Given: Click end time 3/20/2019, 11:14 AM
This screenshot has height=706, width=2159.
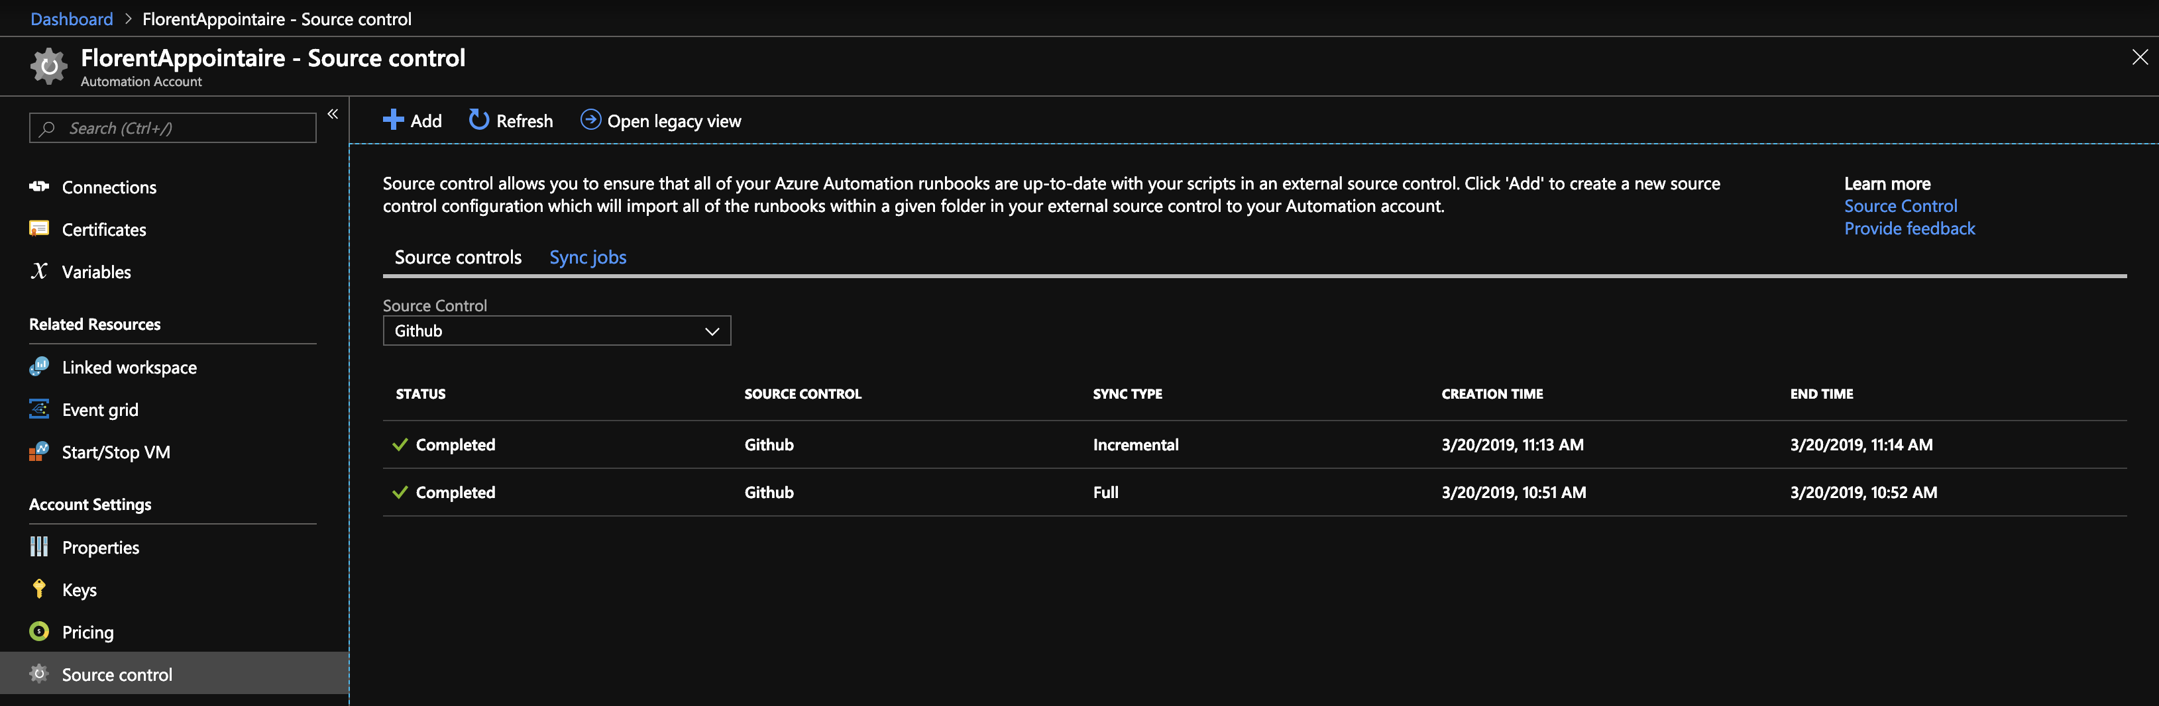Looking at the screenshot, I should 1861,444.
